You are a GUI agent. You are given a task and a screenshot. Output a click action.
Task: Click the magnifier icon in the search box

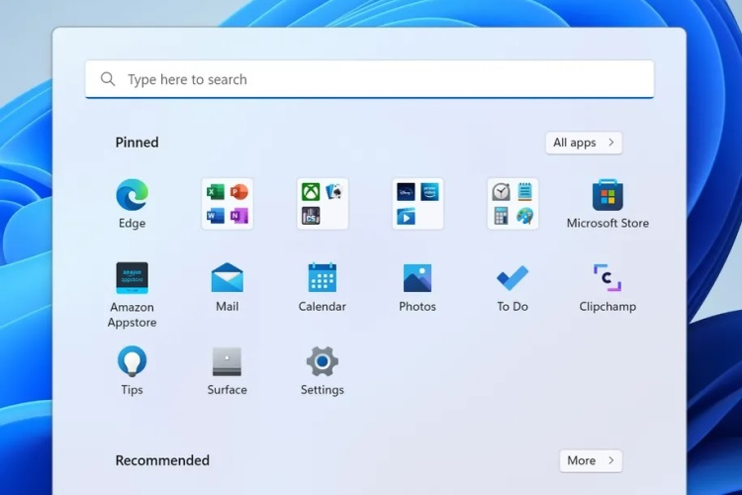108,79
